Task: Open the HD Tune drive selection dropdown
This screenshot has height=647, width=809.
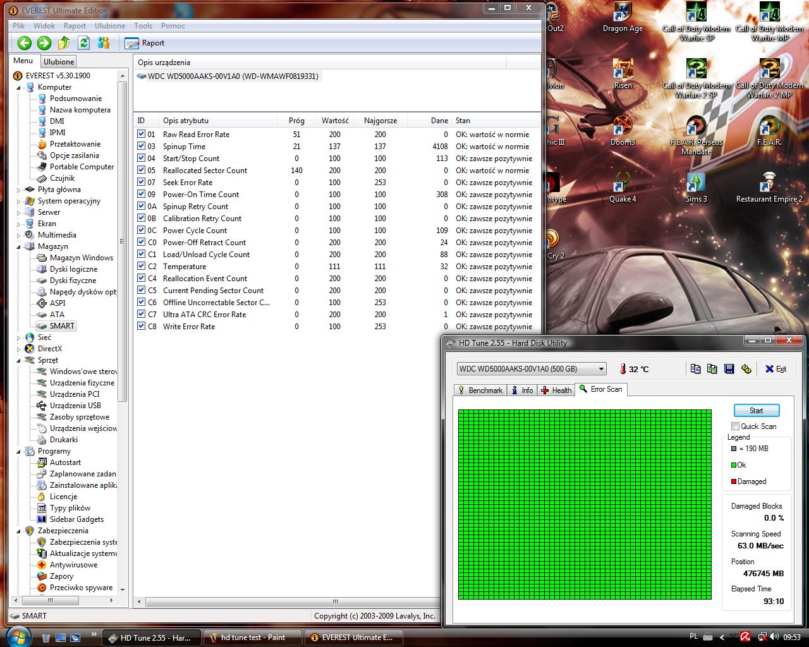Action: [x=532, y=369]
